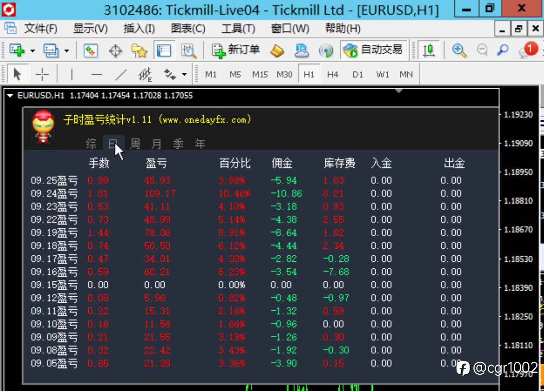Toggle the Terminal panel icon

164,51
